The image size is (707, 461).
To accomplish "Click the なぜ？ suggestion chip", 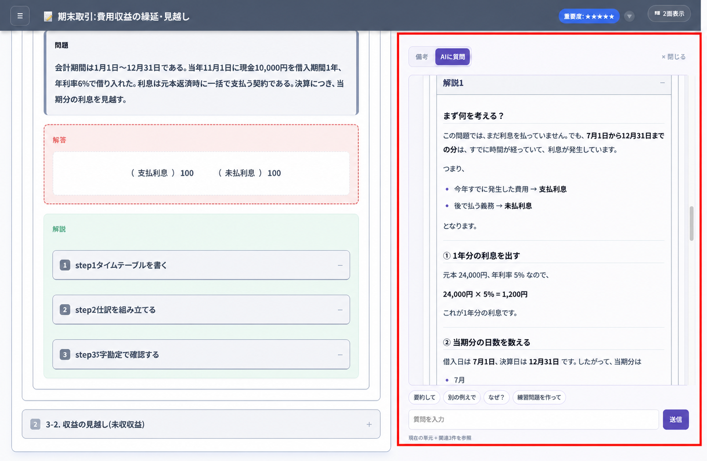I will (x=496, y=397).
